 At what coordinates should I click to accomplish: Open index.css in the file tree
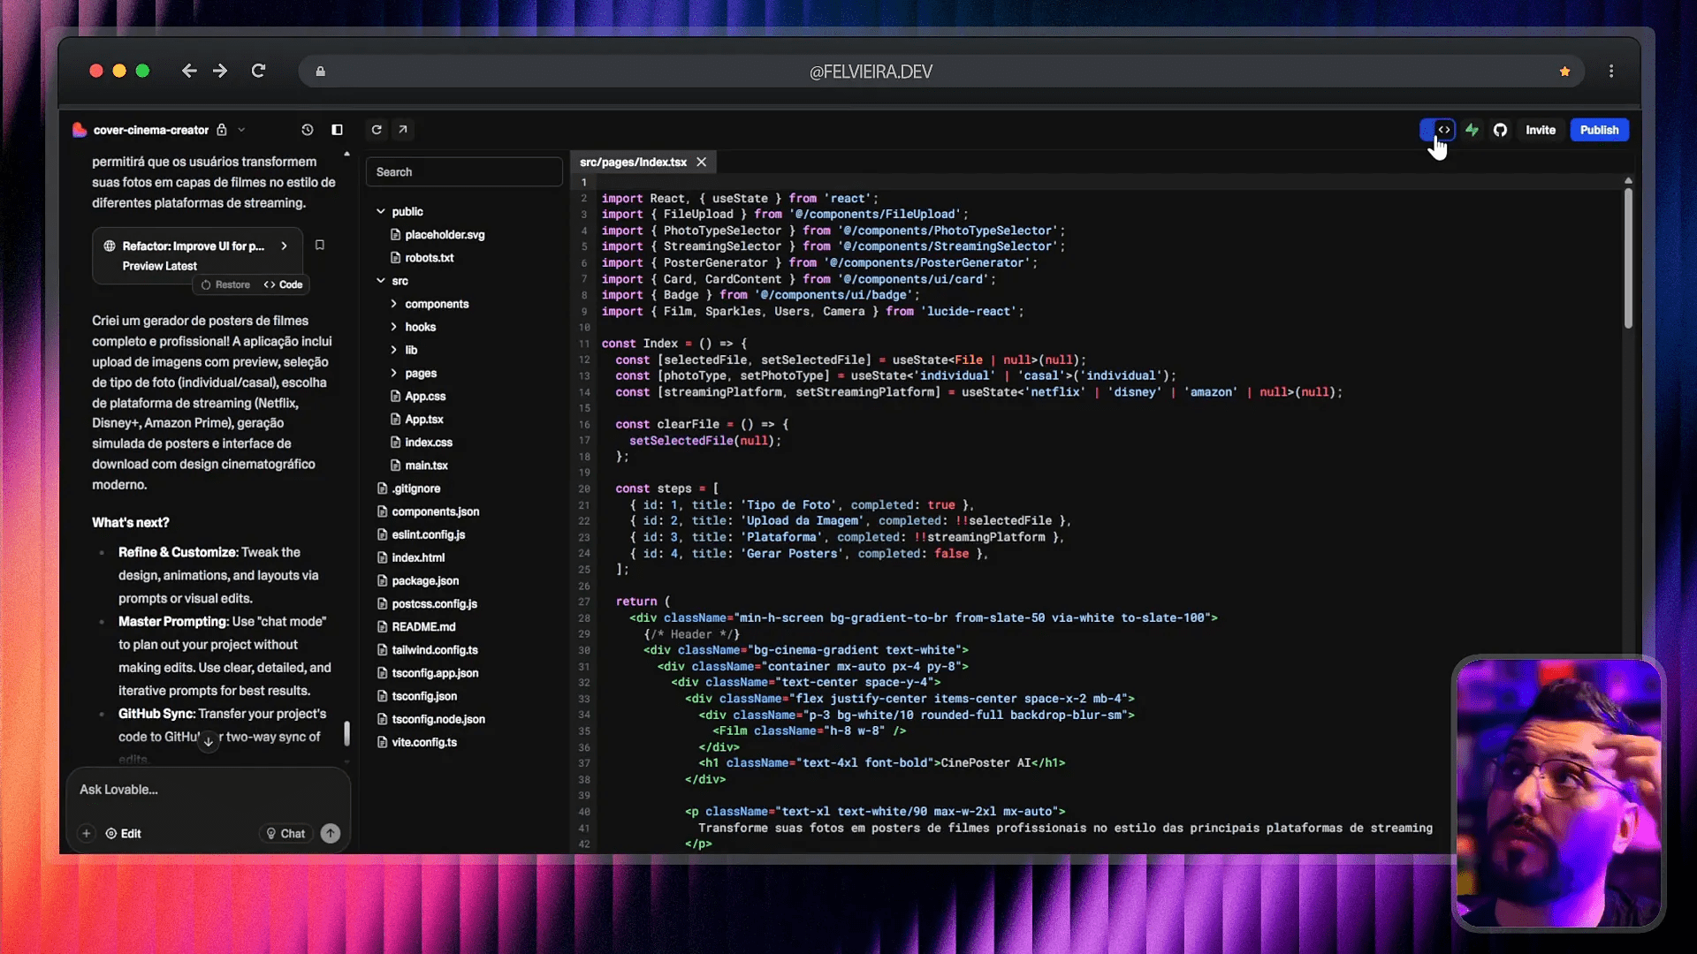(428, 443)
